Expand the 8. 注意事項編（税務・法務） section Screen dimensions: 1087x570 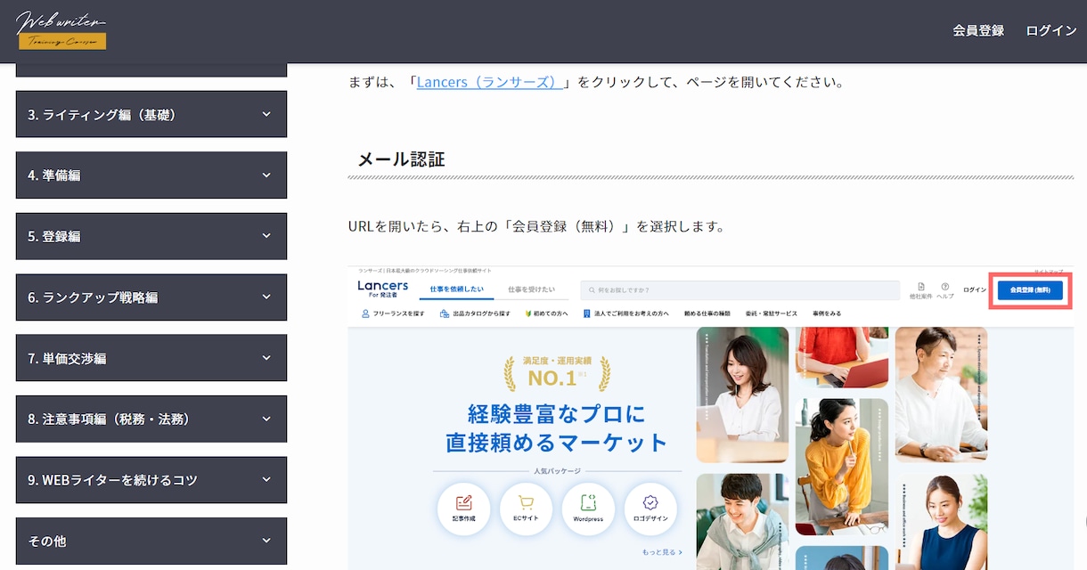point(151,419)
